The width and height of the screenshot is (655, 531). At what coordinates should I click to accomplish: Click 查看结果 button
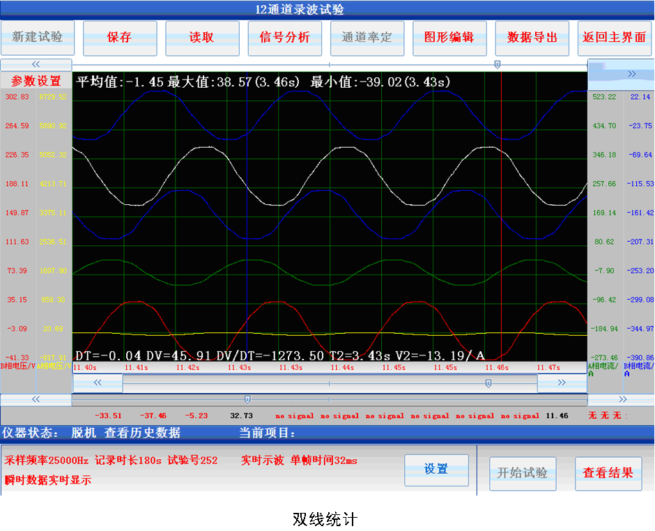click(608, 473)
